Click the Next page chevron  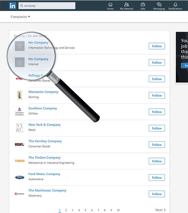[x=165, y=210]
